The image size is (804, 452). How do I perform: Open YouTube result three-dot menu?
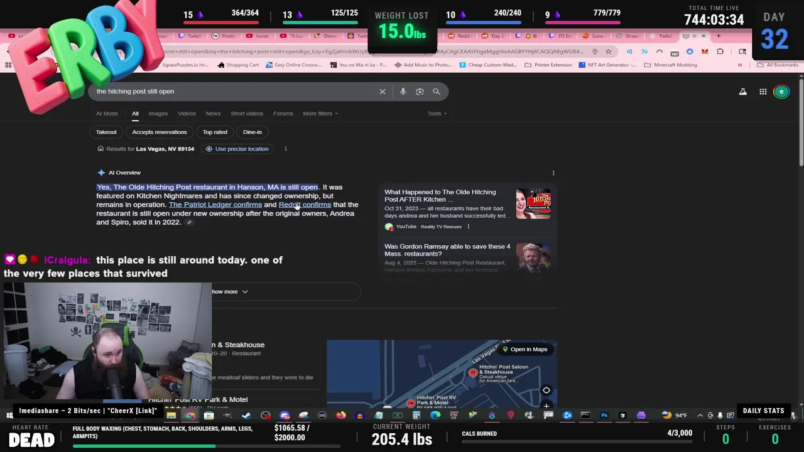pyautogui.click(x=468, y=227)
